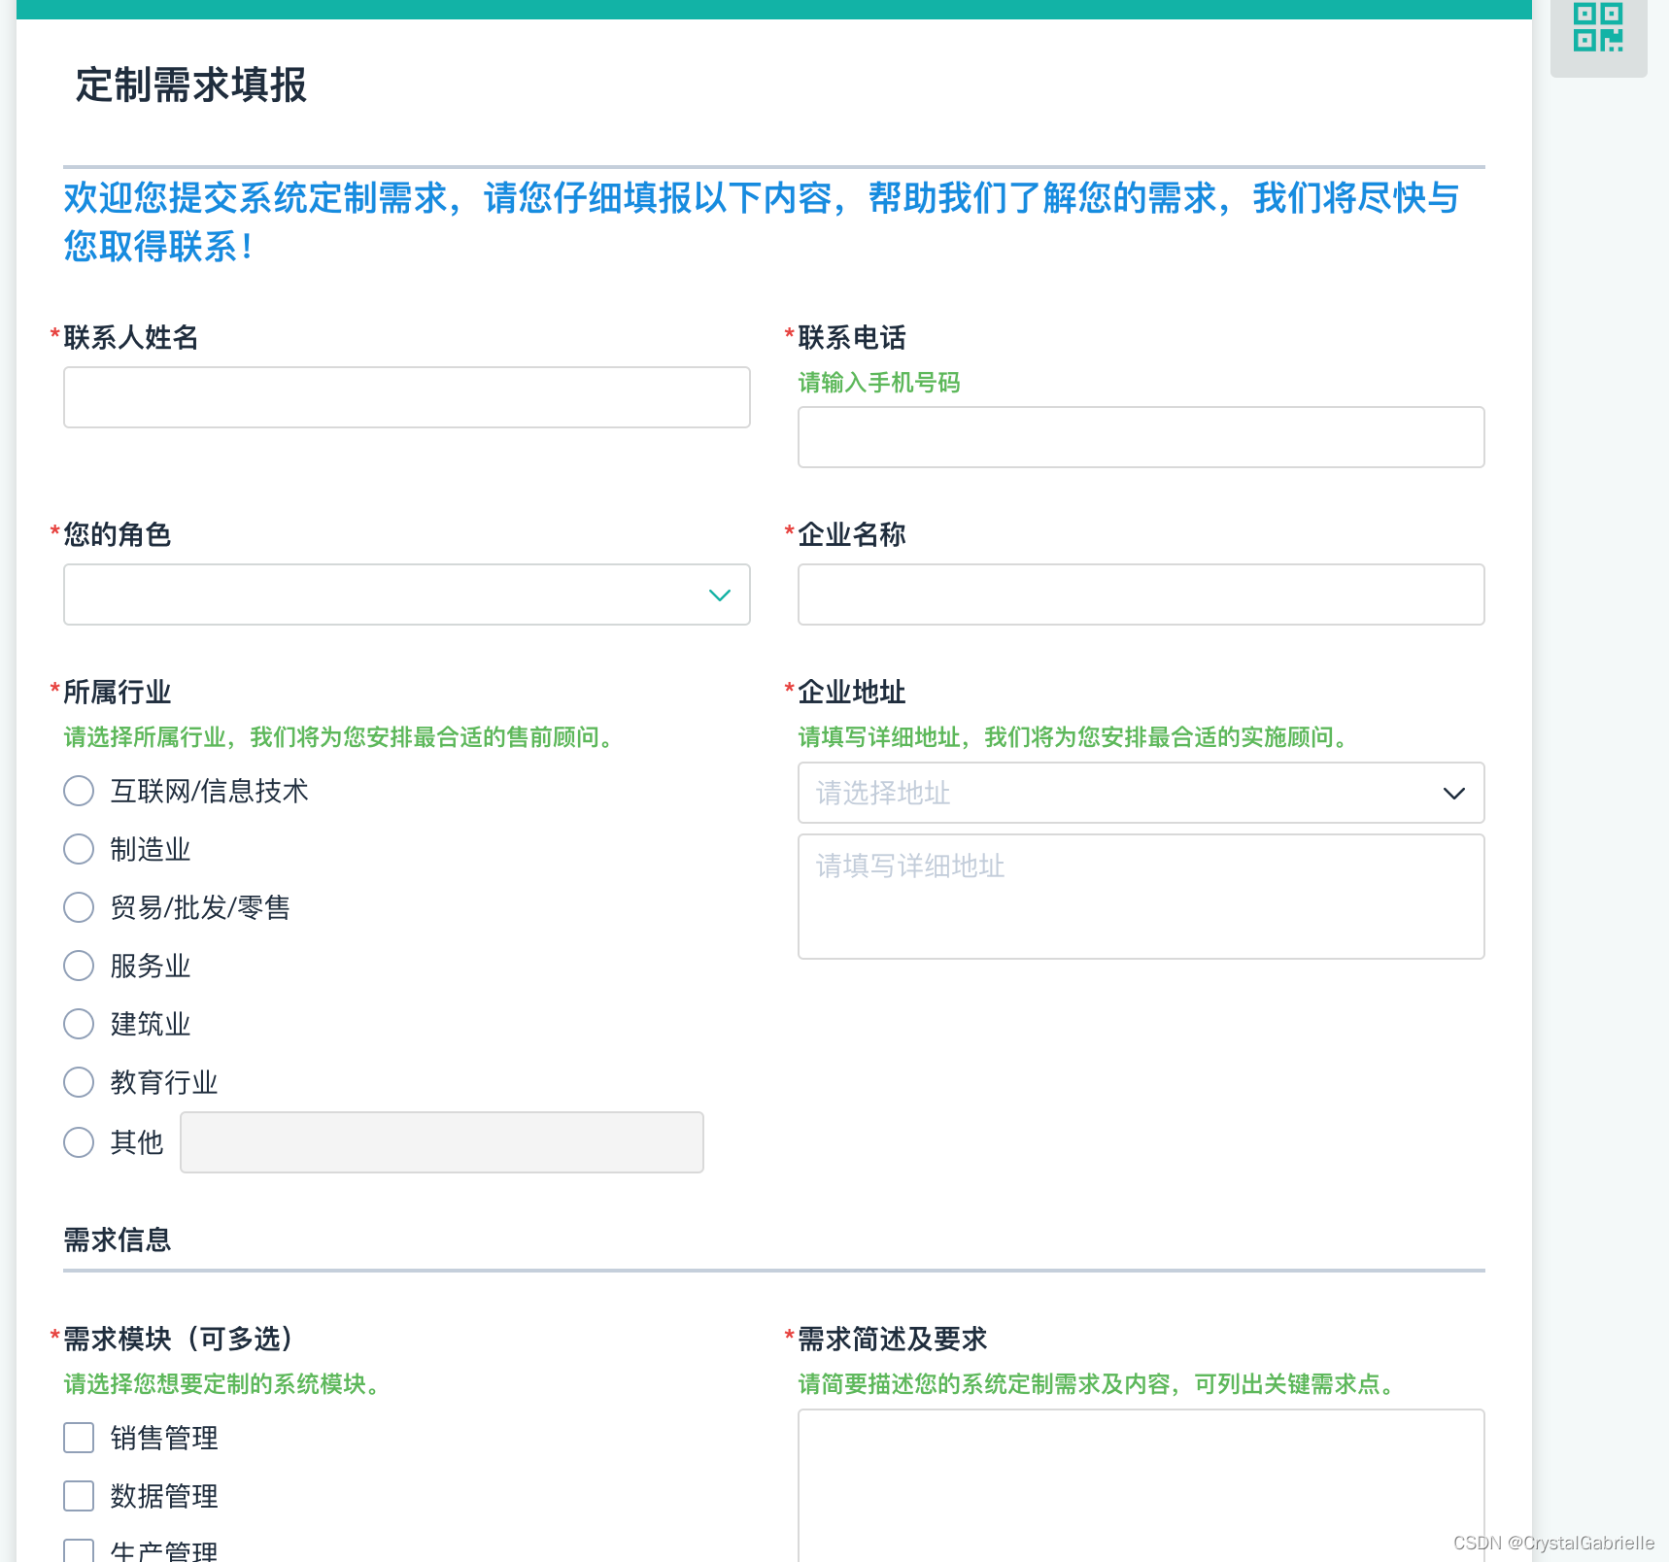The image size is (1669, 1562).
Task: Click the requirements description text area
Action: (x=1141, y=1486)
